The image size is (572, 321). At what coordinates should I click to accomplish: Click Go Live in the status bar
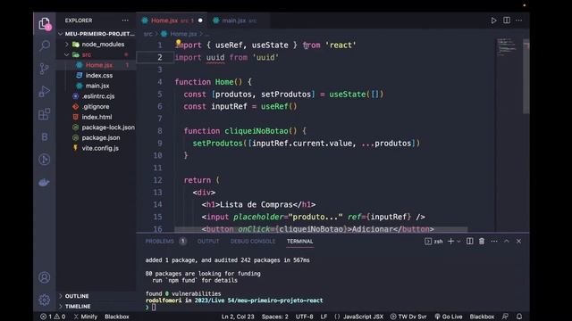click(x=449, y=317)
